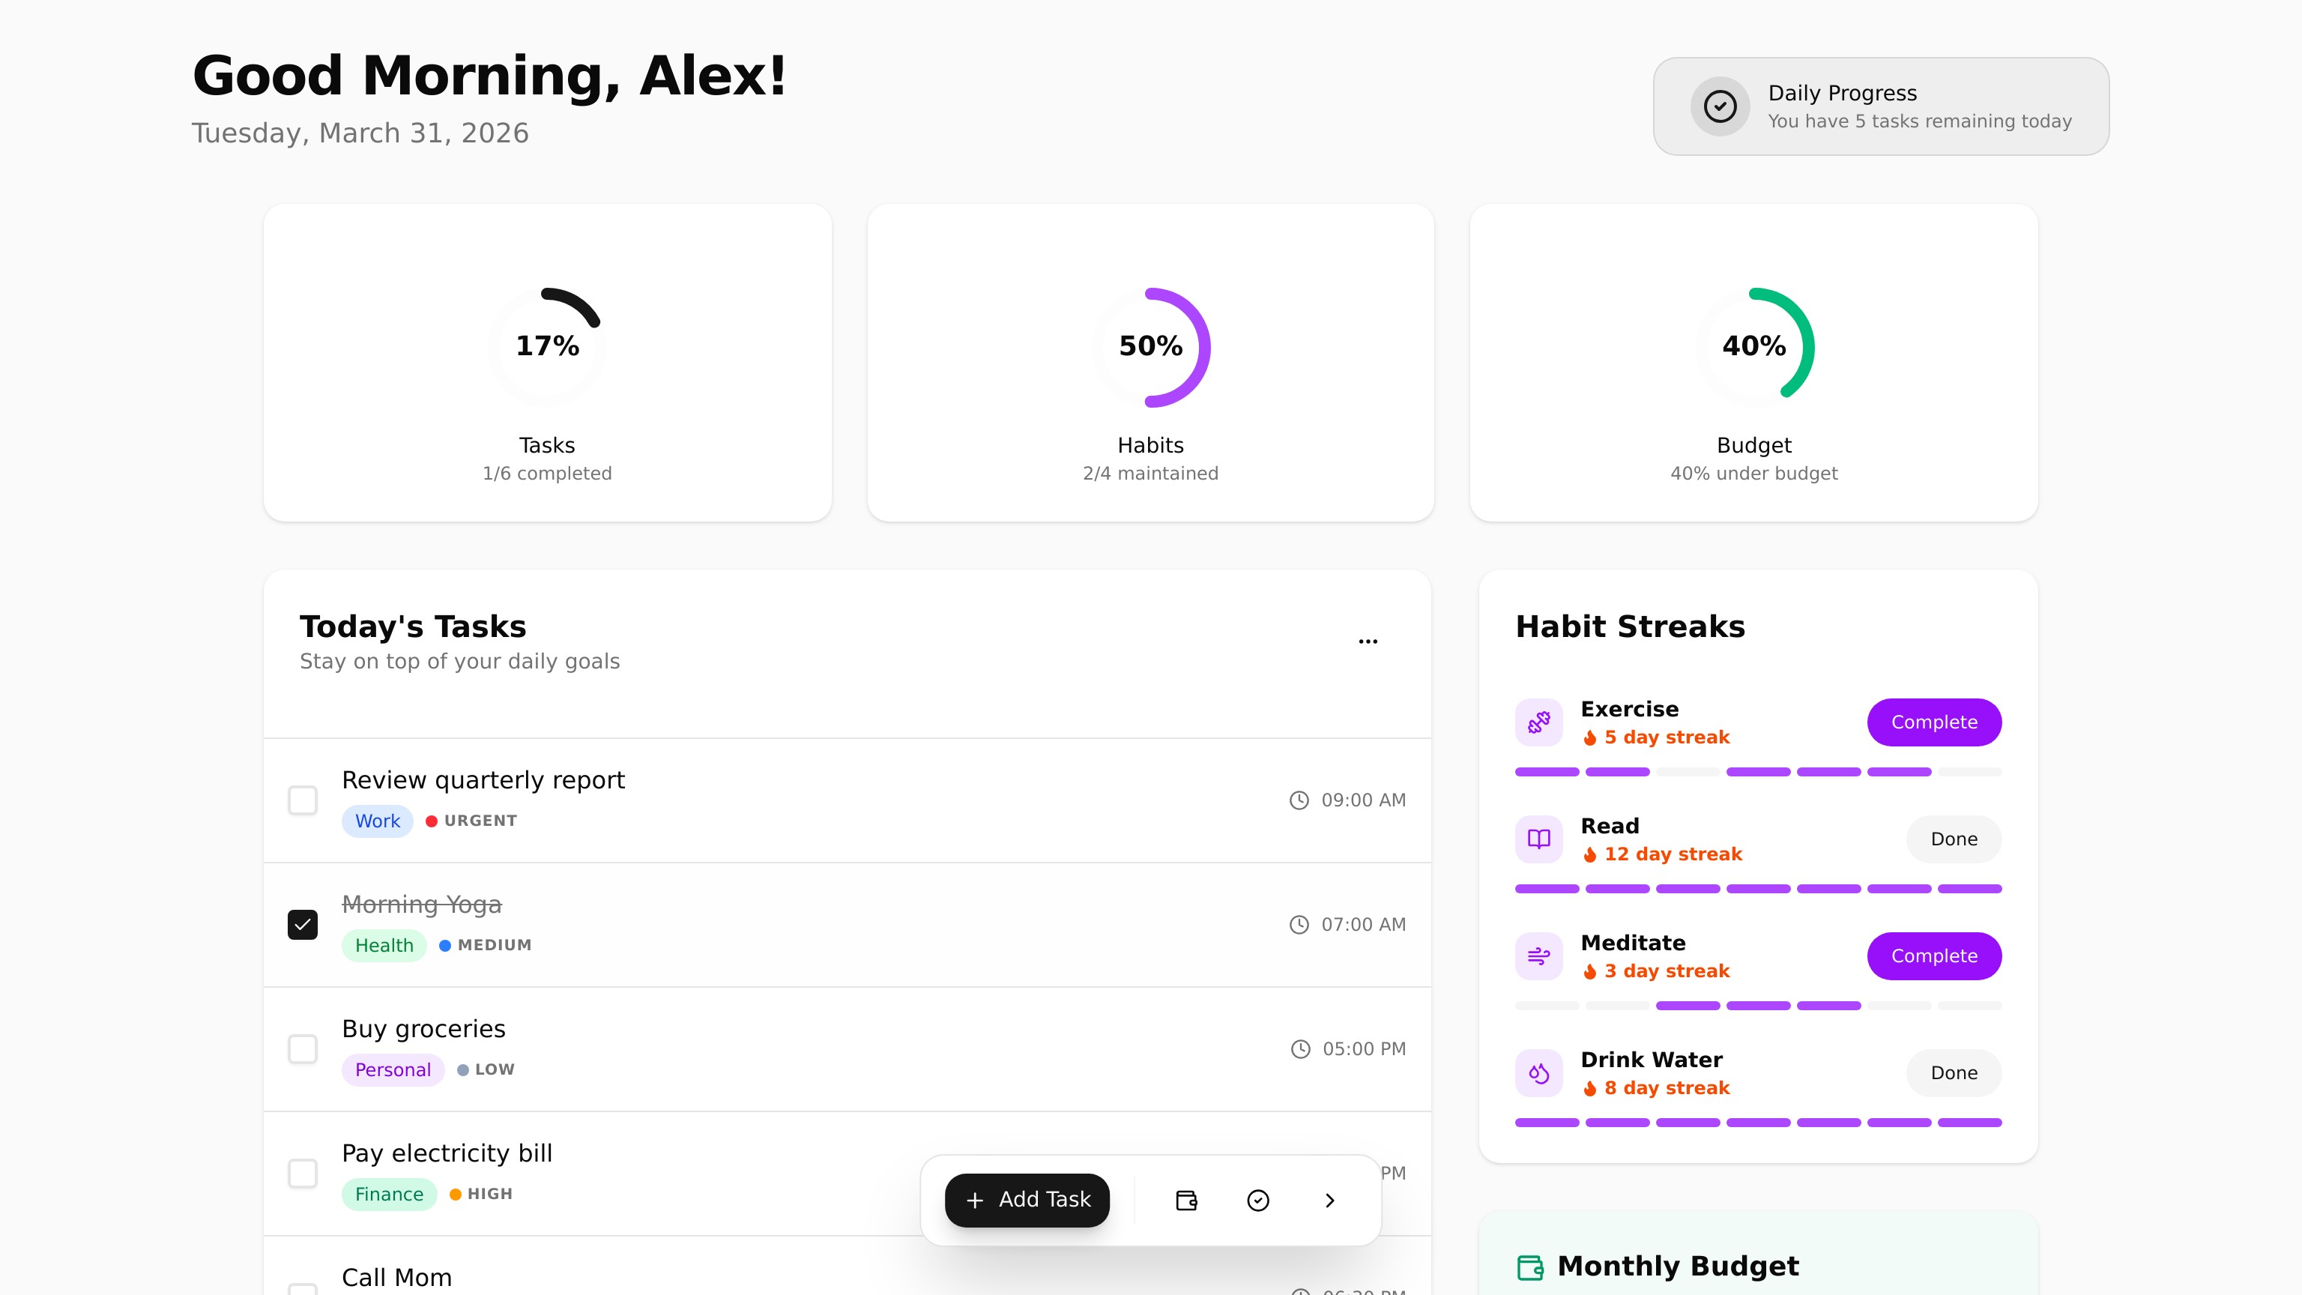Click the Drink Water droplet icon
This screenshot has height=1295, width=2302.
point(1538,1073)
